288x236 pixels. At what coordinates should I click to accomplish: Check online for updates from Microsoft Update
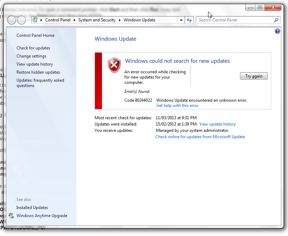200,137
